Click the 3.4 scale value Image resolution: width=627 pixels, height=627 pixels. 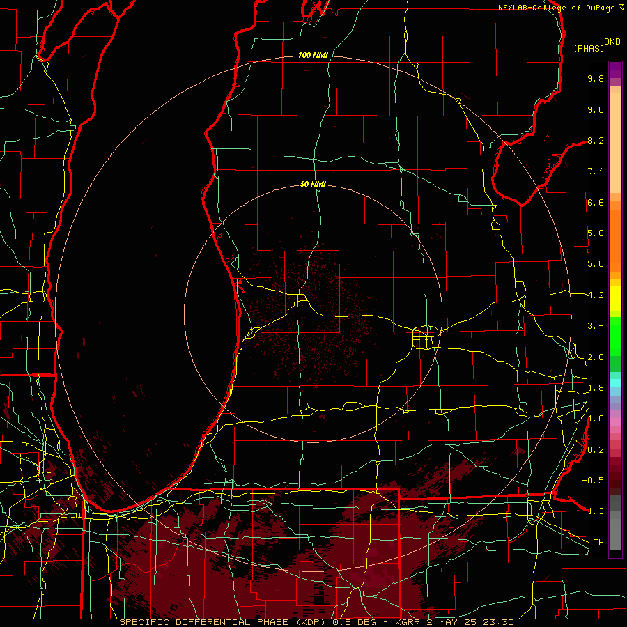596,326
